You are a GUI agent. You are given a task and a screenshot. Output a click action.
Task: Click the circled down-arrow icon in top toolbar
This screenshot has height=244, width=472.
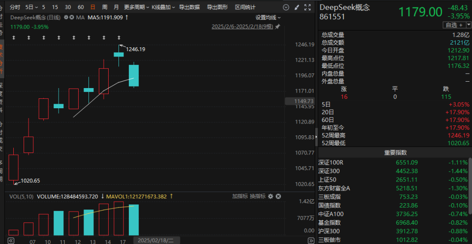[286, 7]
